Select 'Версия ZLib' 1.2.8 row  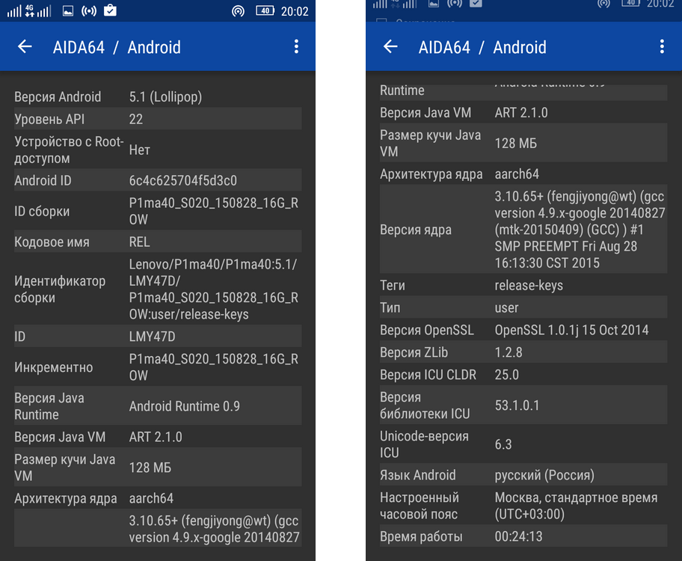click(523, 352)
